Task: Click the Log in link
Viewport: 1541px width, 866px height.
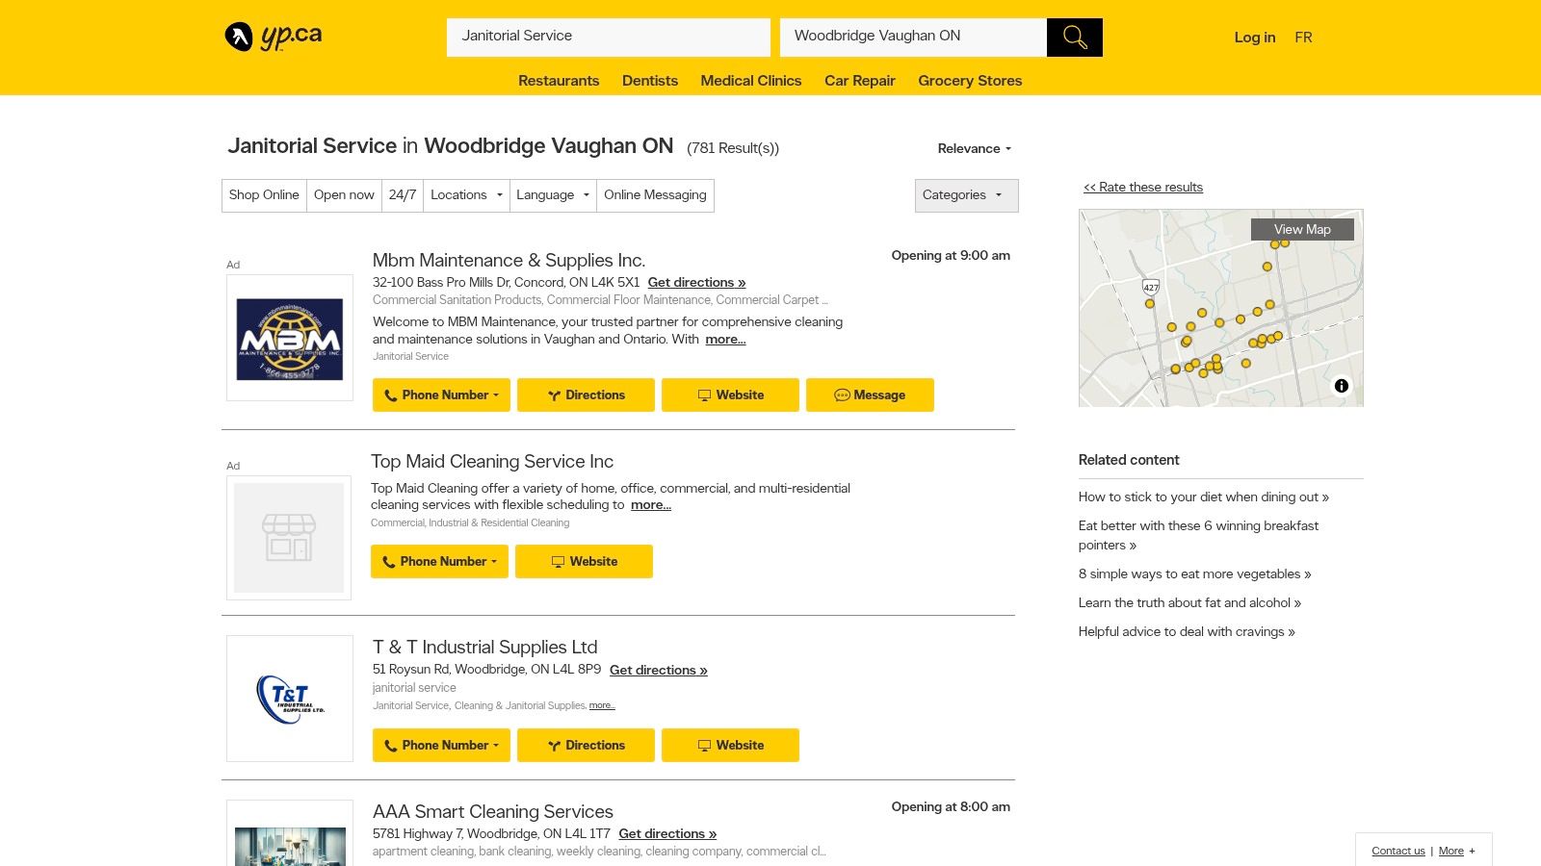Action: coord(1255,38)
